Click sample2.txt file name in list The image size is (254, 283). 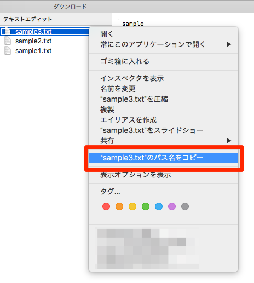(x=33, y=41)
